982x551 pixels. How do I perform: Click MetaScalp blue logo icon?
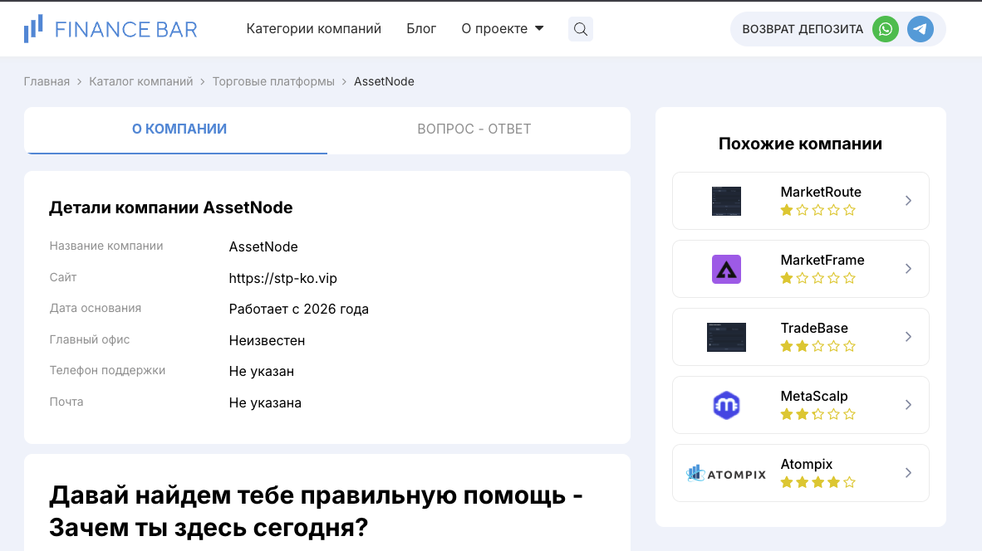tap(726, 405)
